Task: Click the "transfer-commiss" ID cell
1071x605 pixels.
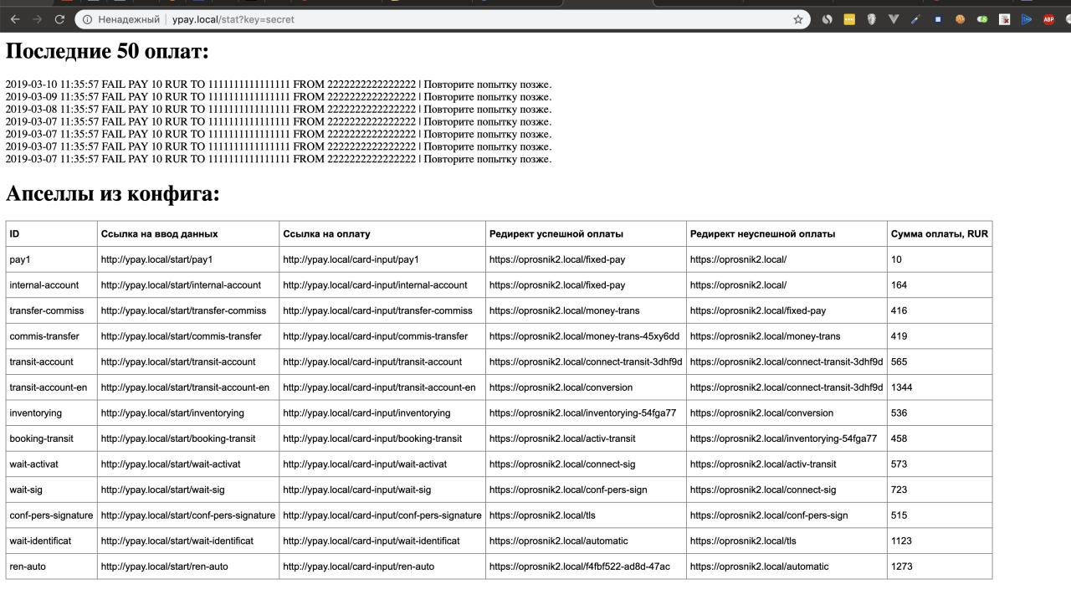Action: pos(52,310)
